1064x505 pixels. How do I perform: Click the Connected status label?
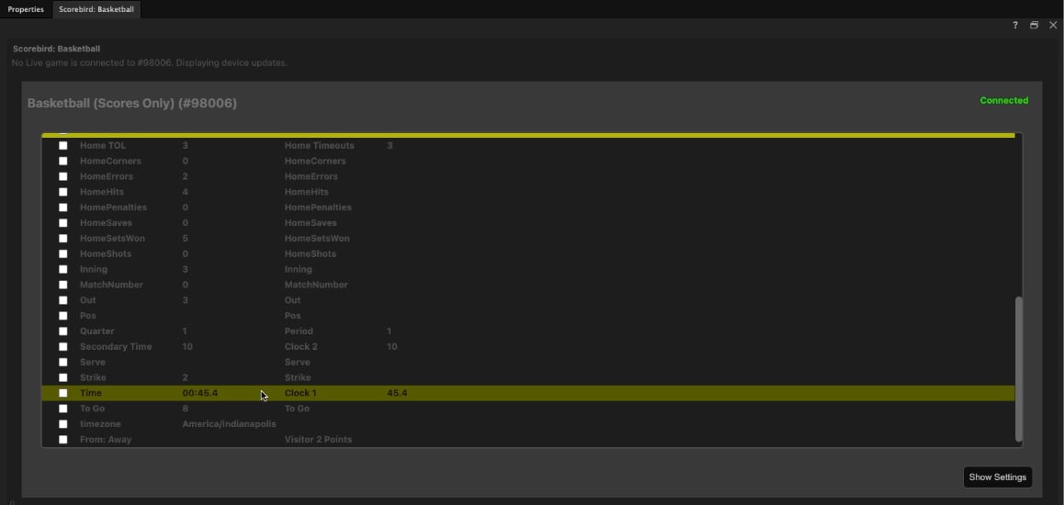(x=1003, y=100)
